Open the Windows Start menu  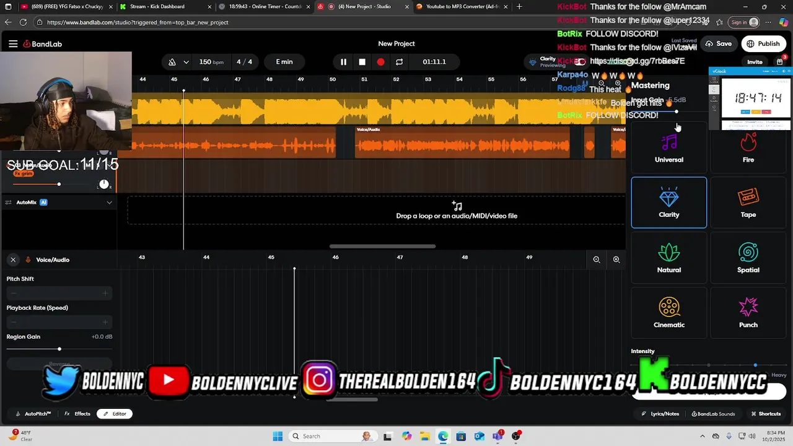tap(278, 436)
